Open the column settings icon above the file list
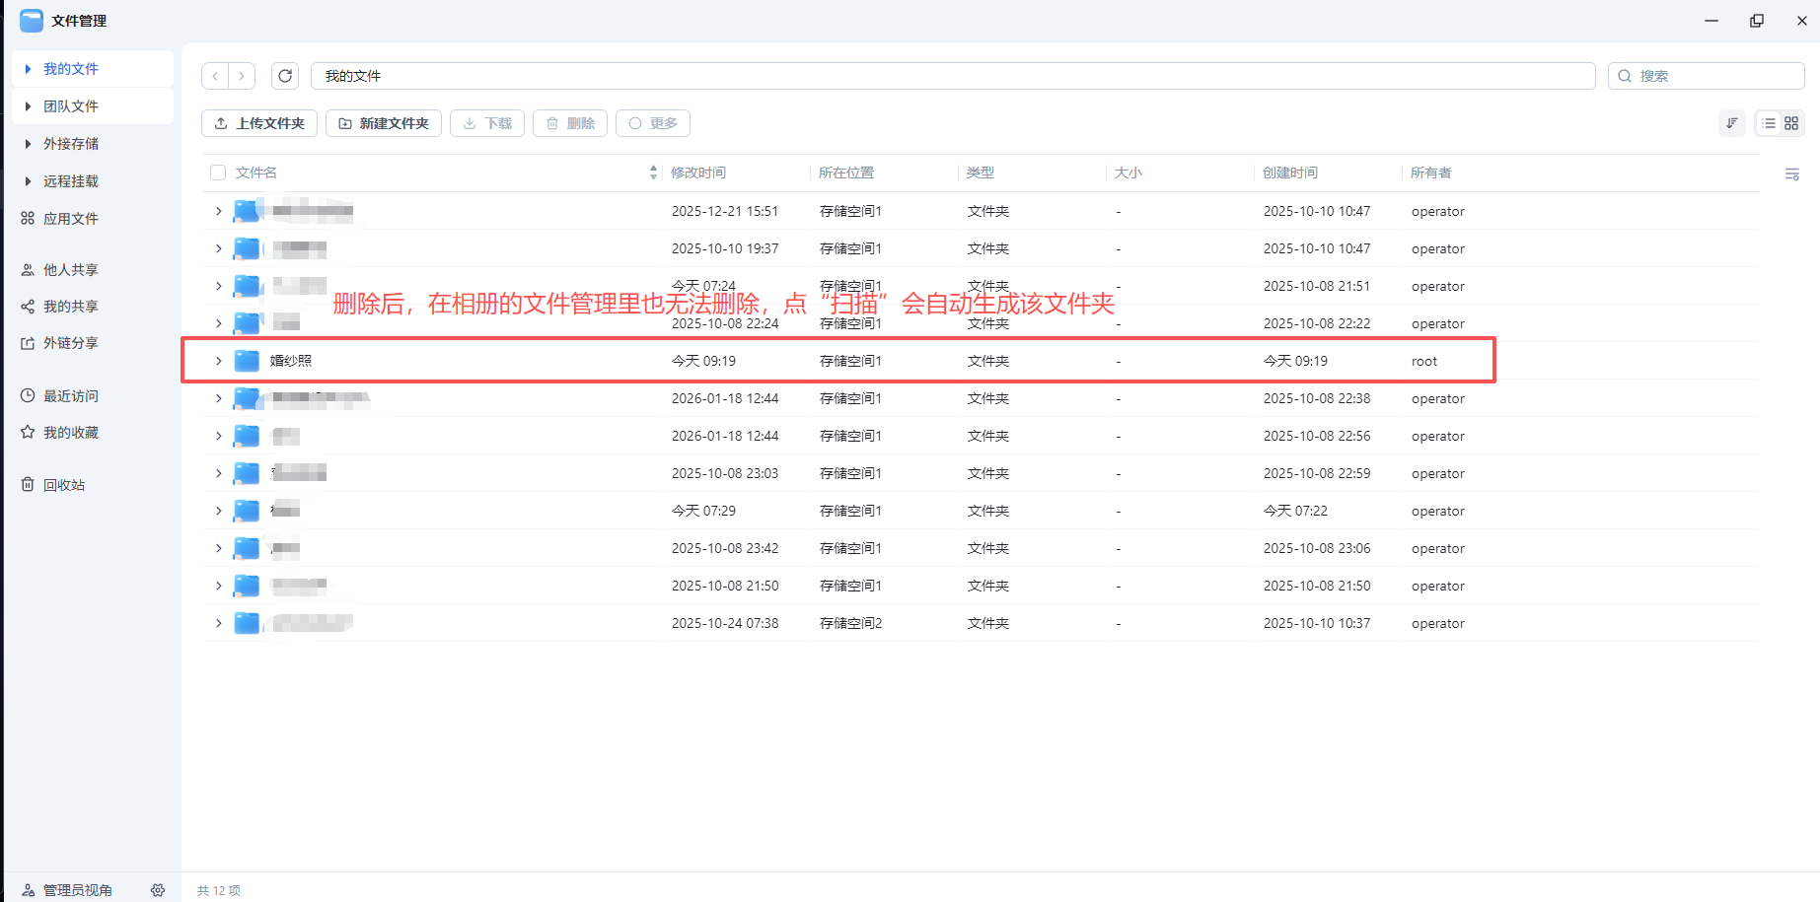Image resolution: width=1820 pixels, height=902 pixels. (1793, 173)
